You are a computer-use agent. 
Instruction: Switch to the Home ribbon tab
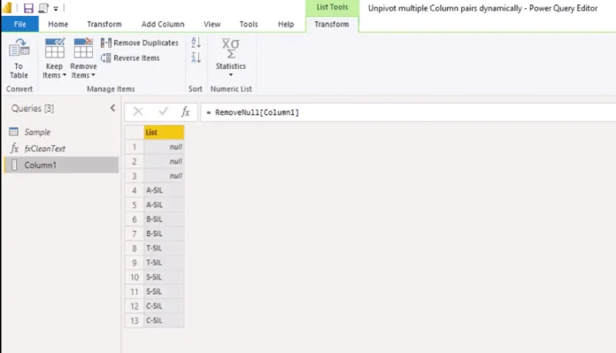click(58, 24)
